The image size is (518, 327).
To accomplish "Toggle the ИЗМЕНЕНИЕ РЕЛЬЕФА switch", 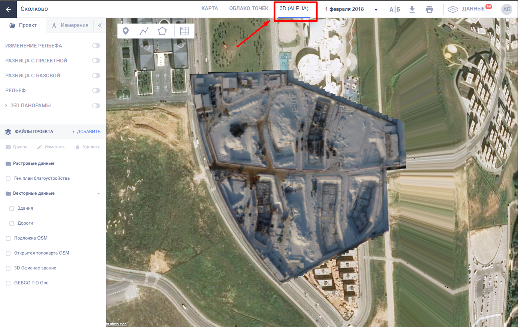I will [96, 46].
